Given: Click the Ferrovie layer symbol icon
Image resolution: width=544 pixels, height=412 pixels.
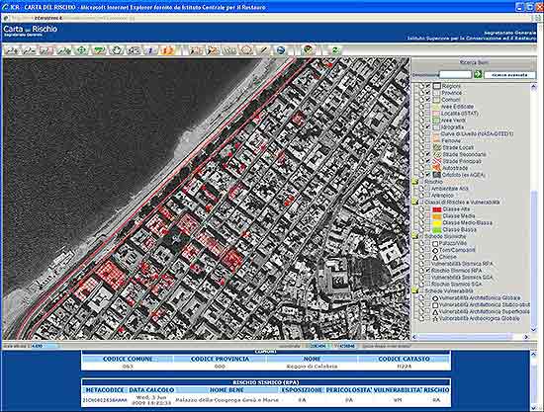Looking at the screenshot, I should pos(437,140).
